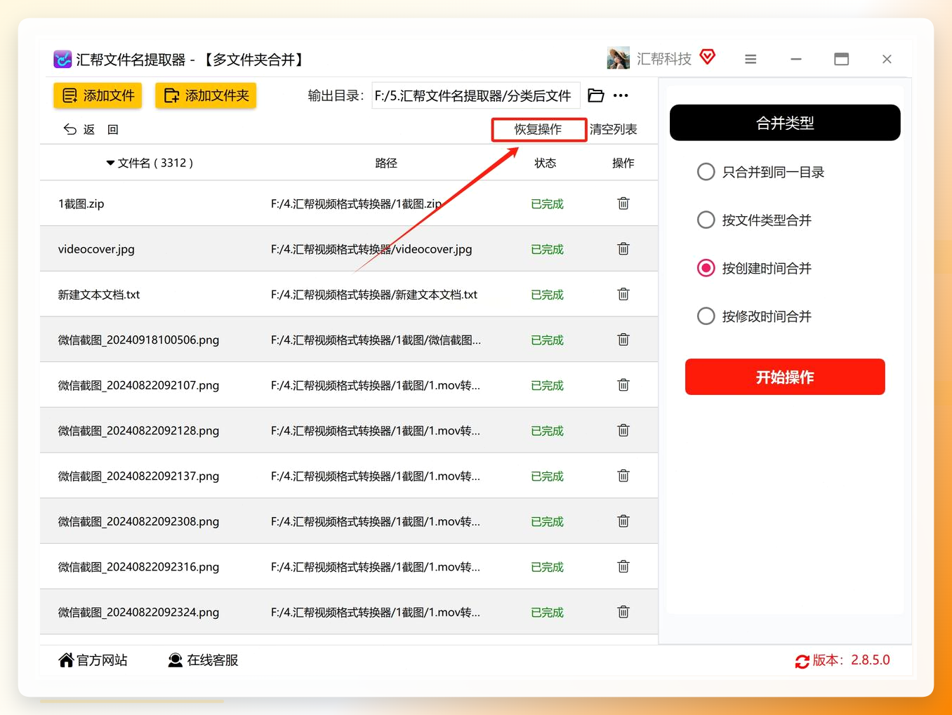The height and width of the screenshot is (715, 952).
Task: Click the 输出目录 path field
Action: click(476, 95)
